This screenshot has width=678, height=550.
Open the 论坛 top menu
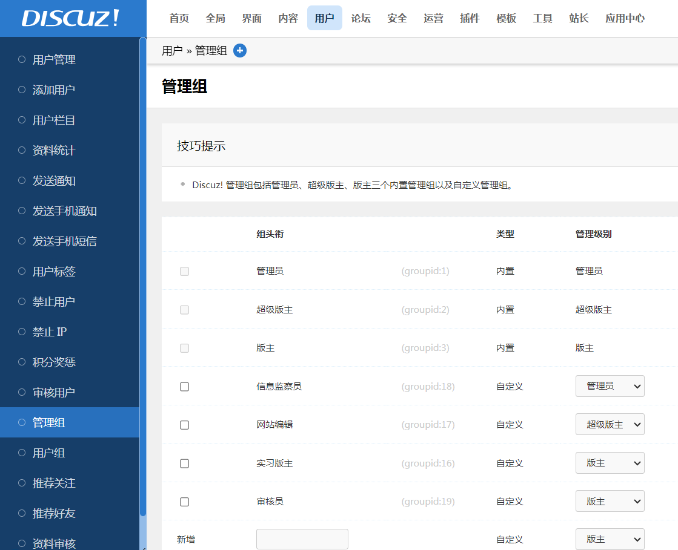(361, 18)
